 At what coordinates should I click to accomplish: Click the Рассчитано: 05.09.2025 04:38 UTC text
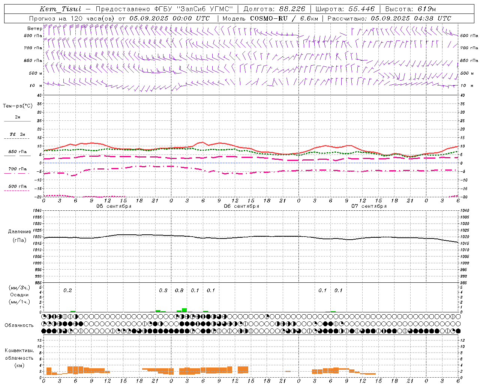[389, 18]
